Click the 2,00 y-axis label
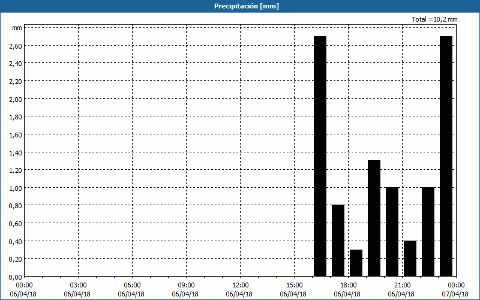The height and width of the screenshot is (300, 480). point(16,99)
